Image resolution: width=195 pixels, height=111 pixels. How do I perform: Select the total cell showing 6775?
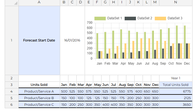point(176,91)
